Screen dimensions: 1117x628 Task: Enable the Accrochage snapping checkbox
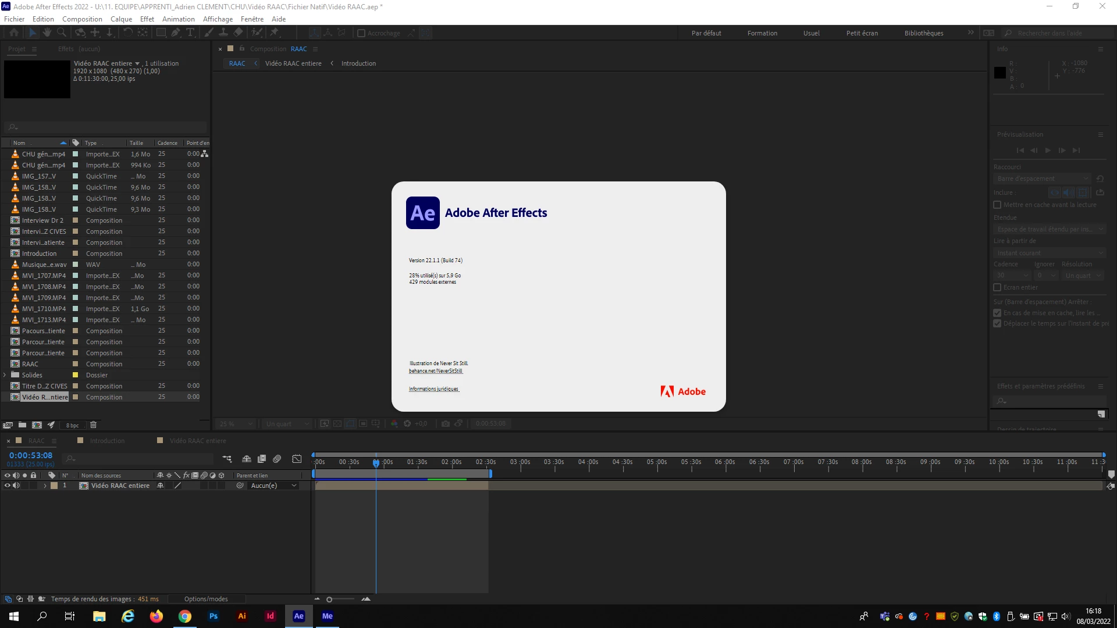[x=361, y=33]
